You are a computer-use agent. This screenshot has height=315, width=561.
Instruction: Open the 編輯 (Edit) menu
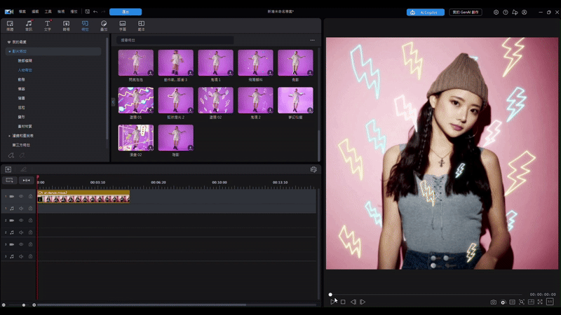click(36, 12)
